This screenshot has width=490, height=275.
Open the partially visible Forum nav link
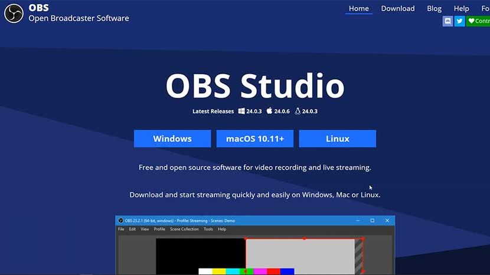(486, 8)
